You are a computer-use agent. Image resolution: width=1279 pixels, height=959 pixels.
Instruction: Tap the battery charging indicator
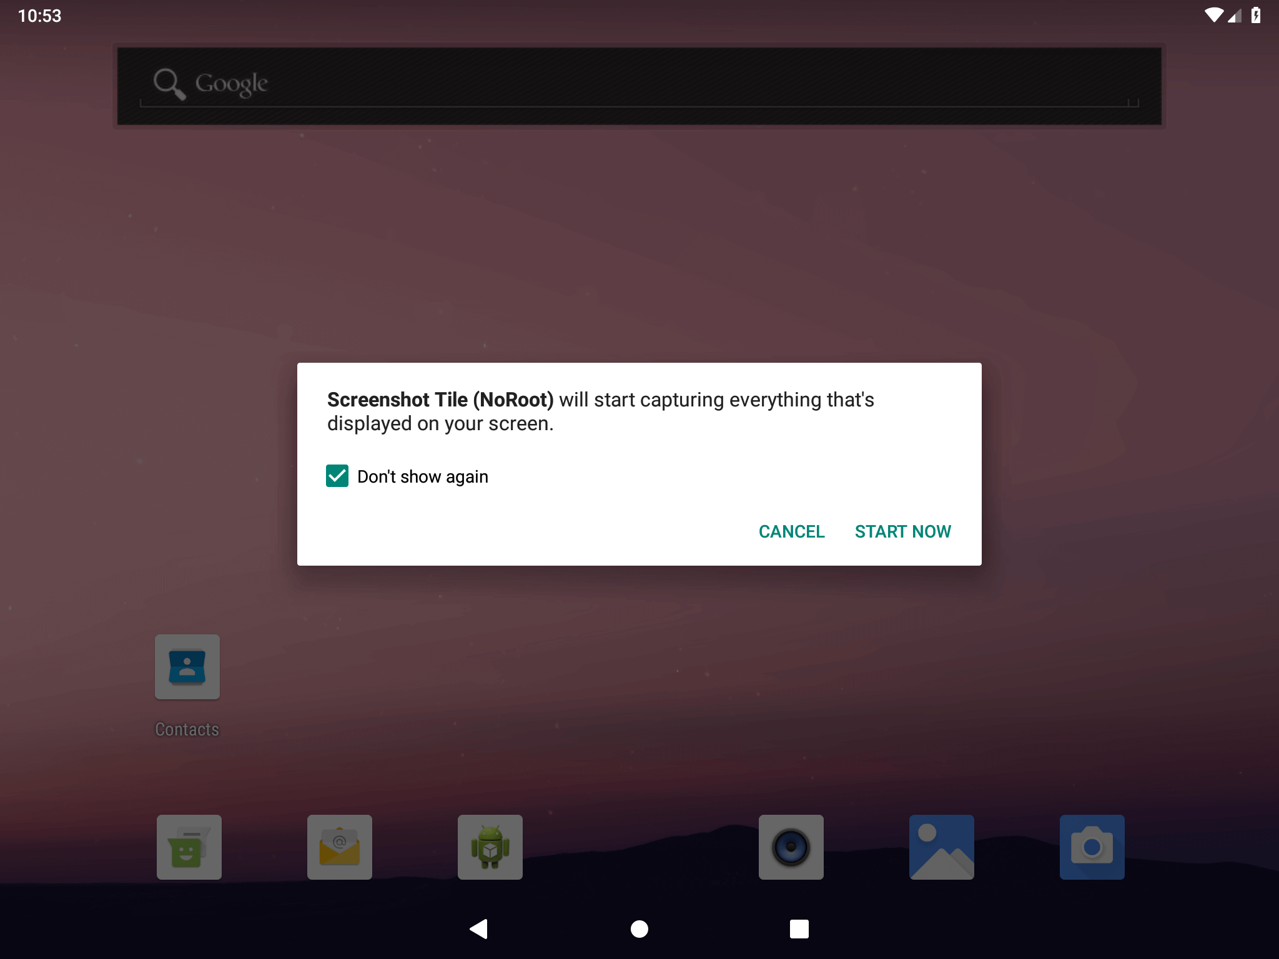point(1255,15)
